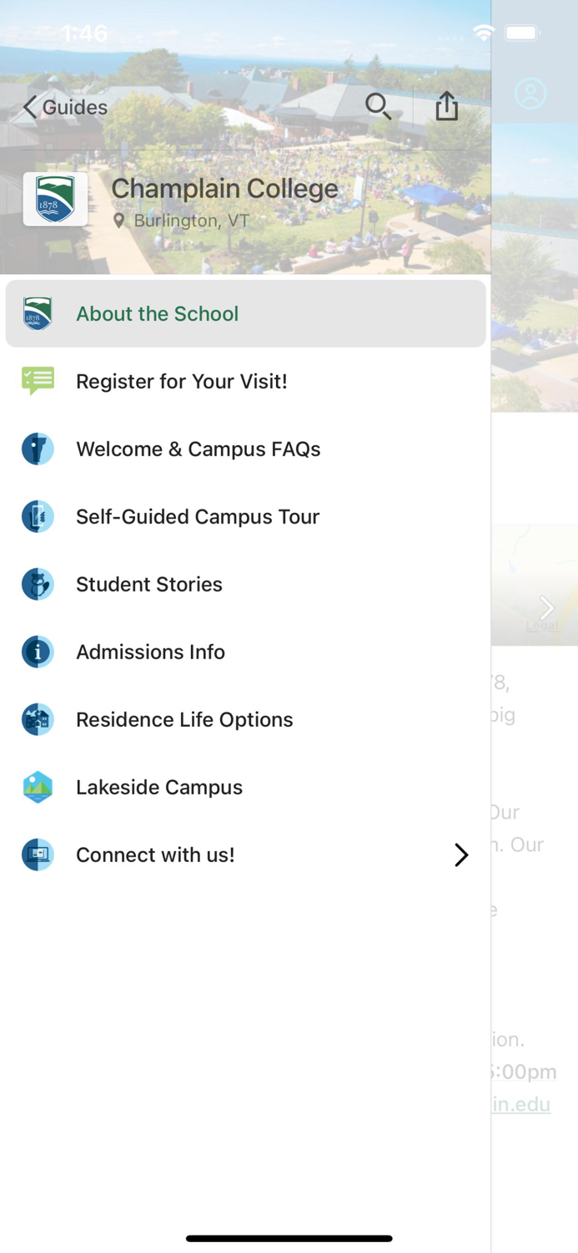Image resolution: width=578 pixels, height=1253 pixels.
Task: Open the Student Stories icon
Action: coord(36,584)
